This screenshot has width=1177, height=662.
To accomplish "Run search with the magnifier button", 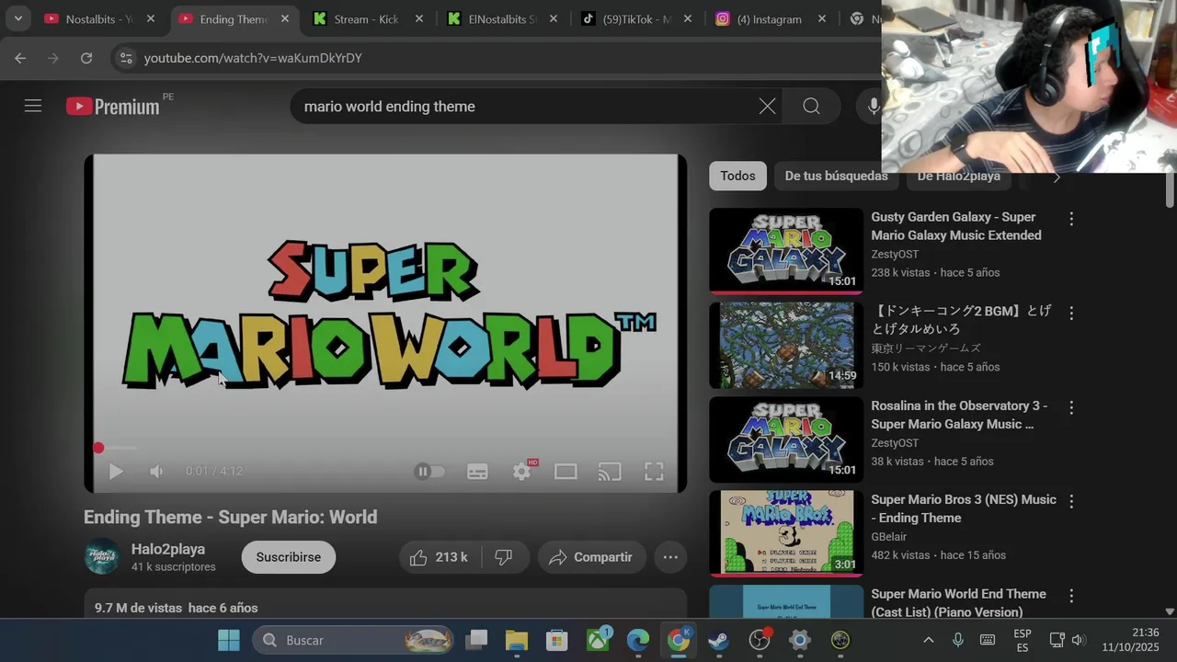I will 811,107.
